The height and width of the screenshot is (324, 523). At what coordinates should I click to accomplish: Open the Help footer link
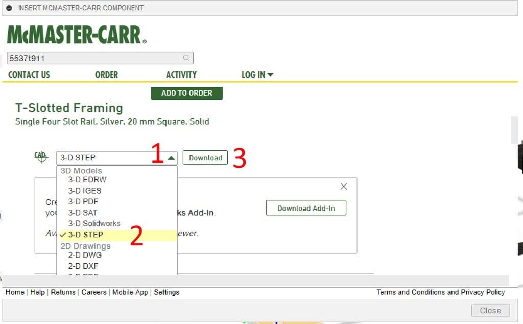coord(37,292)
